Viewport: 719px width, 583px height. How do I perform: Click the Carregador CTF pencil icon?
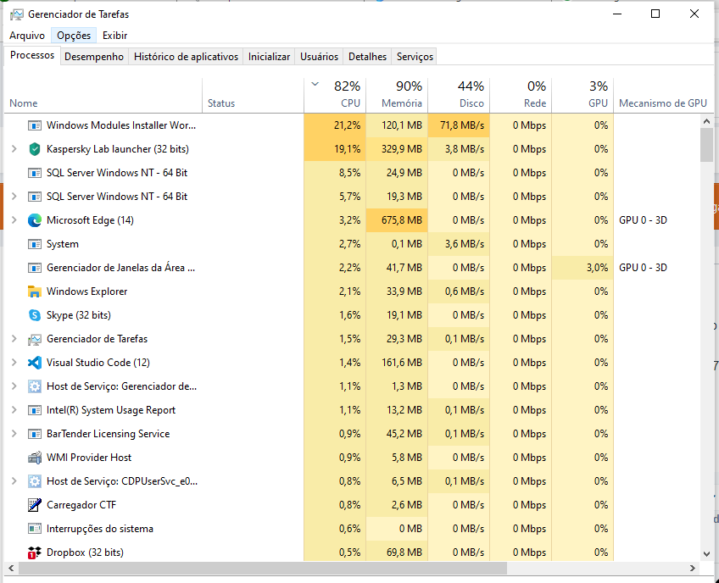click(x=35, y=505)
